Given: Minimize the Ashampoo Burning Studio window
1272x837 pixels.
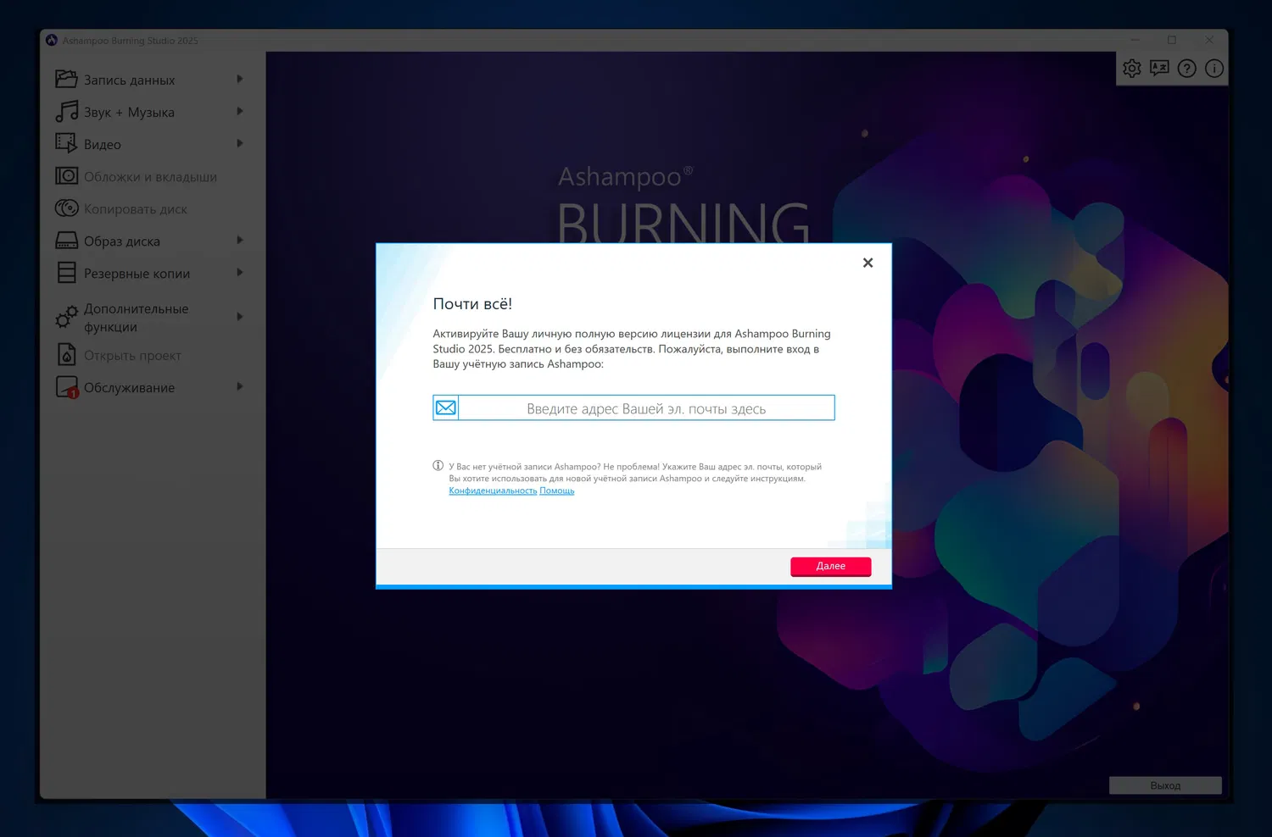Looking at the screenshot, I should [x=1135, y=40].
